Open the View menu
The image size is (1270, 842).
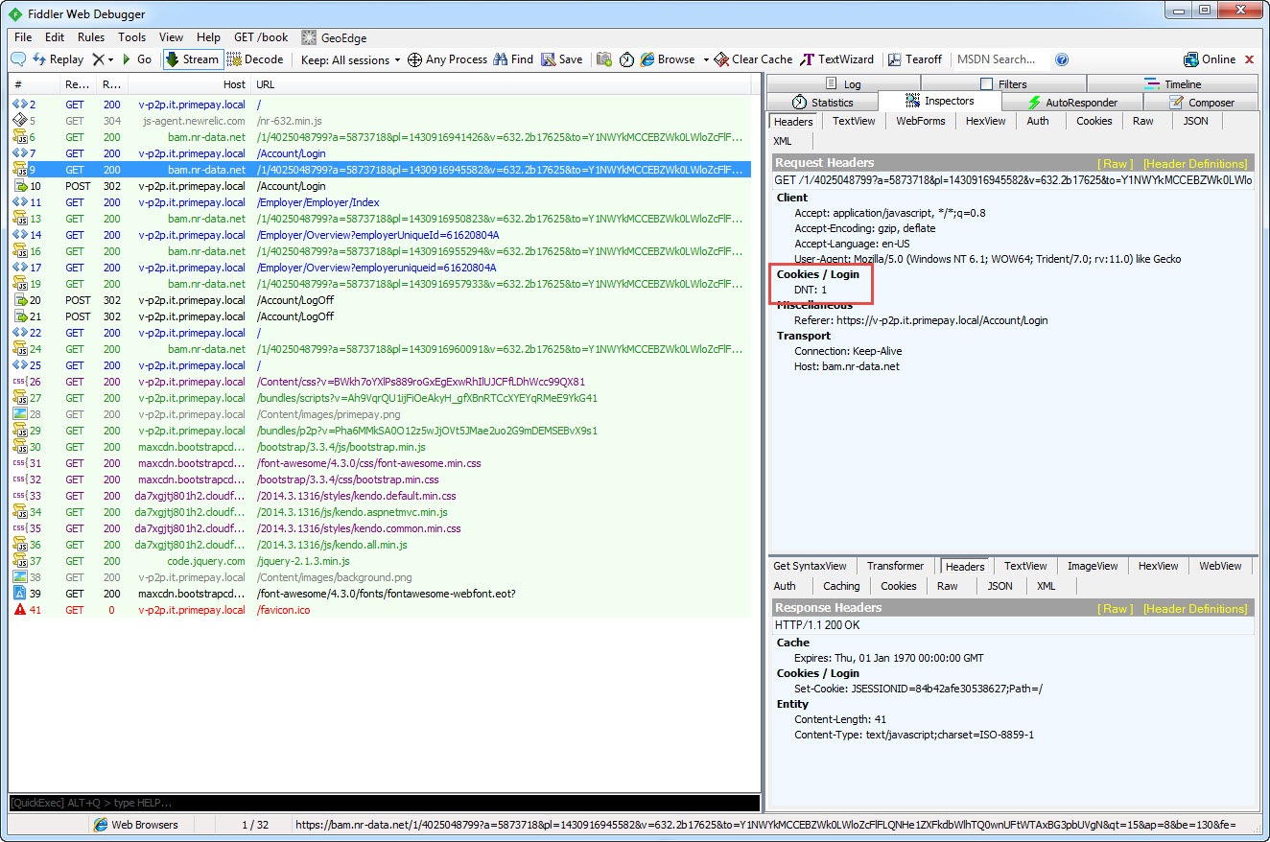tap(171, 37)
